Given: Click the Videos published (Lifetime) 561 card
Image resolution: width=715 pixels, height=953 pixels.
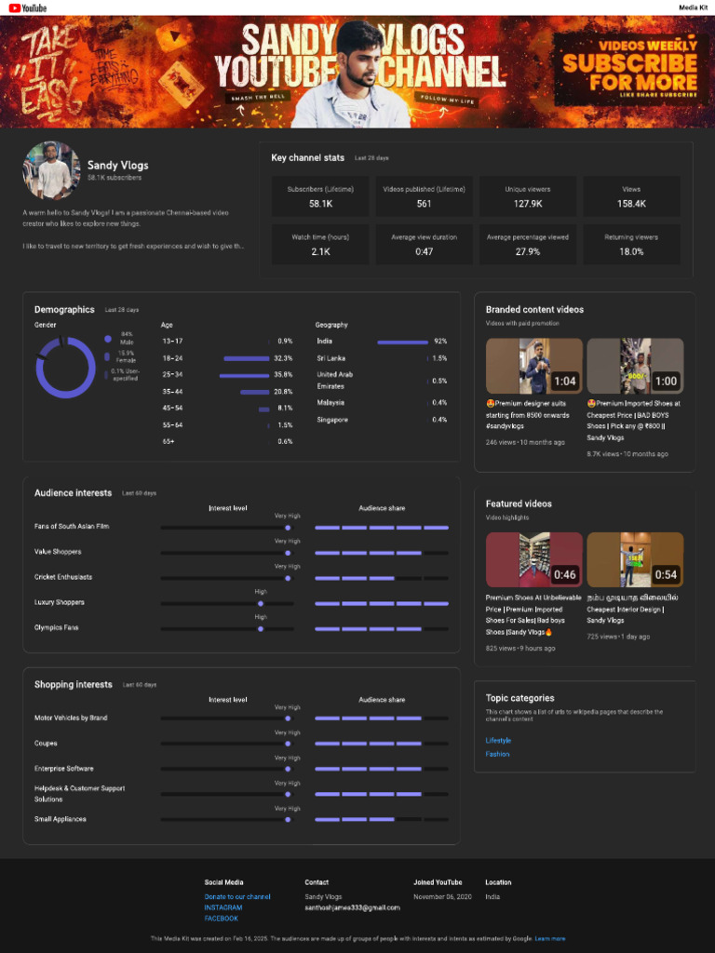Looking at the screenshot, I should point(424,196).
